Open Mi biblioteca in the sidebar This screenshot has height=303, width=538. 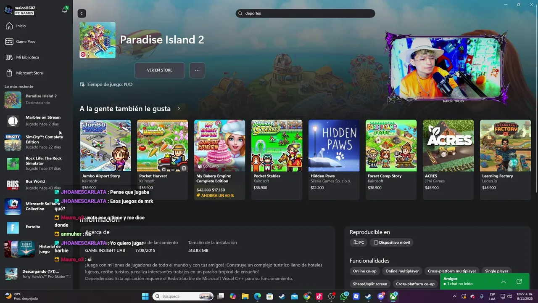(x=36, y=57)
